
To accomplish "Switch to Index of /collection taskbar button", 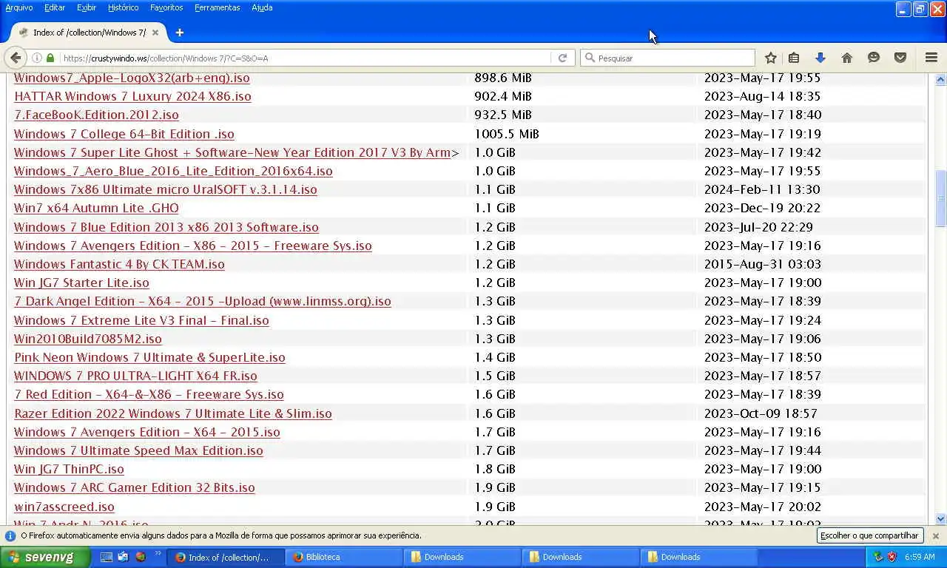I will (x=226, y=557).
